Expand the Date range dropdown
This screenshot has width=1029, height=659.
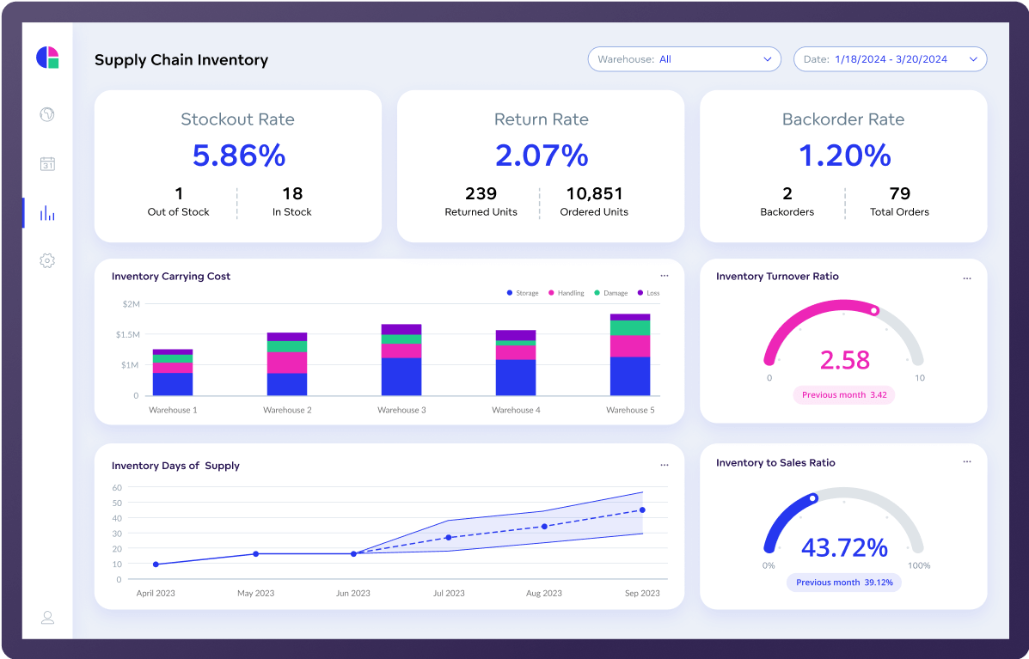[x=889, y=59]
